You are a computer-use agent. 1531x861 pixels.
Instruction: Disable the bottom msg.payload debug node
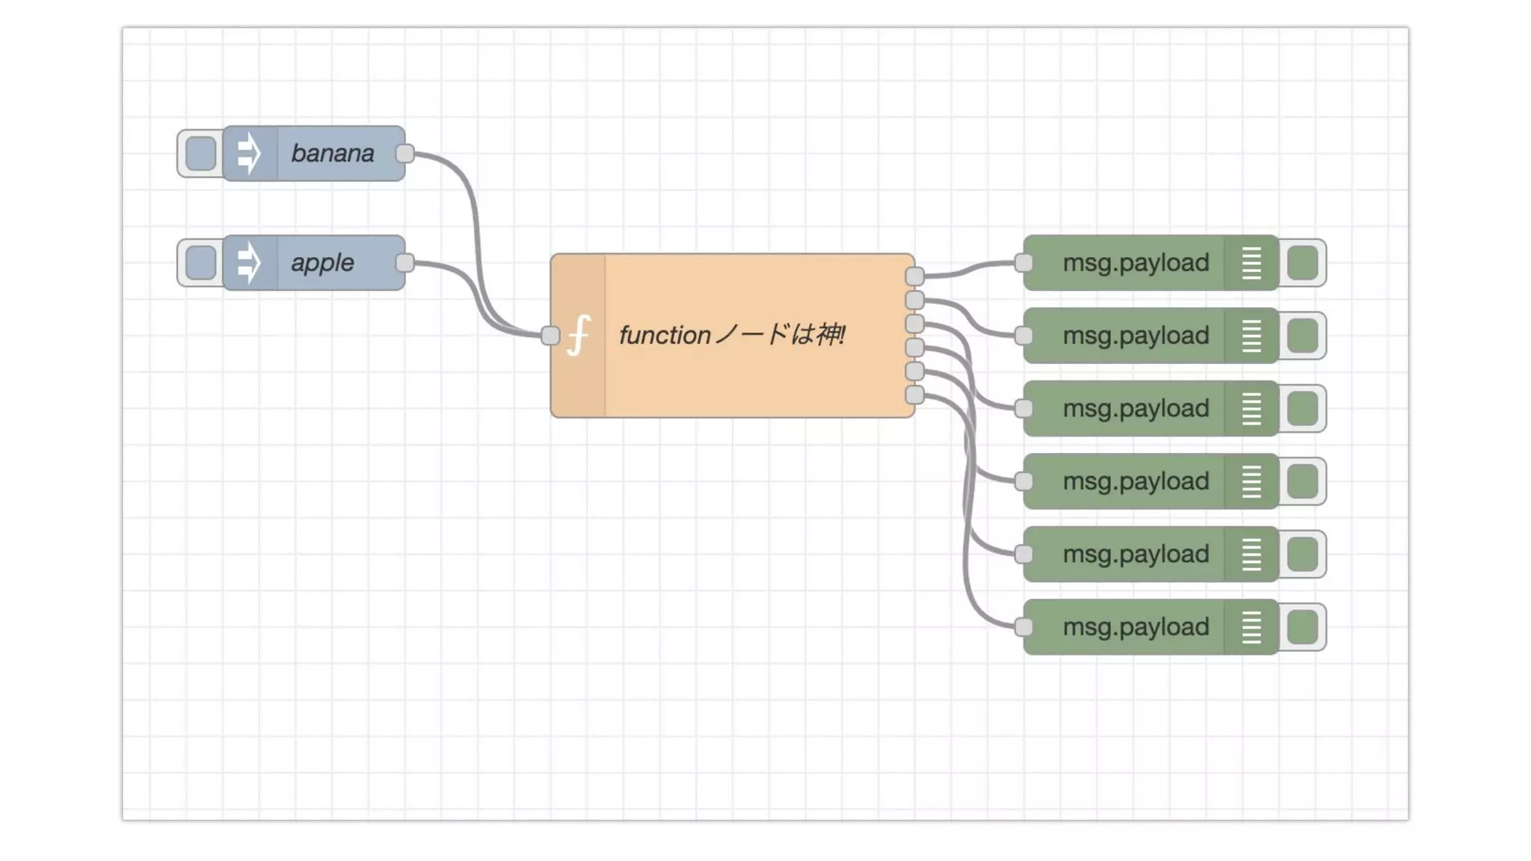1302,627
